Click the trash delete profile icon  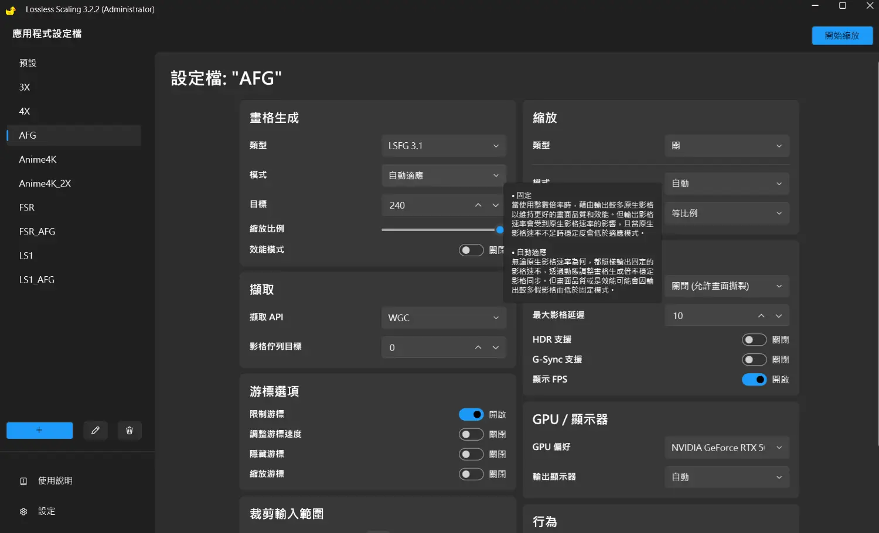(x=130, y=431)
